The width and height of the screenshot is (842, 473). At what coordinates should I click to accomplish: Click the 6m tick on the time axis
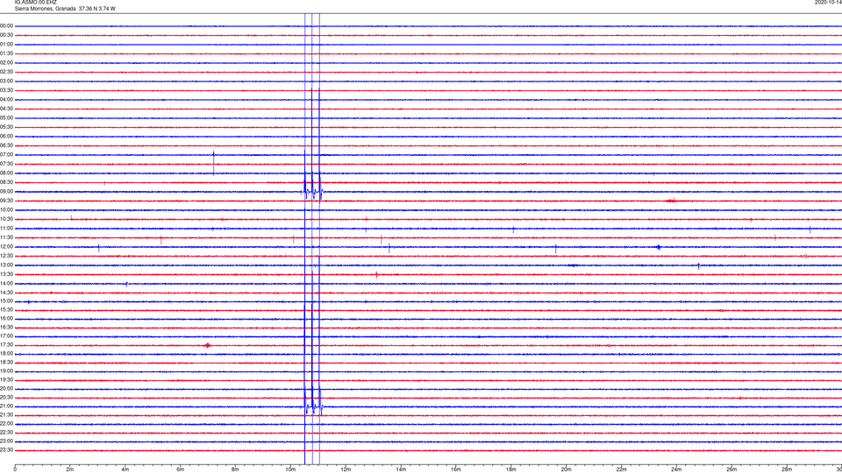pyautogui.click(x=180, y=469)
